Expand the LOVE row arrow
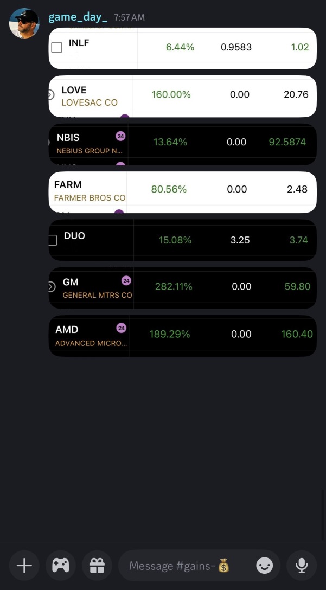 tap(50, 95)
